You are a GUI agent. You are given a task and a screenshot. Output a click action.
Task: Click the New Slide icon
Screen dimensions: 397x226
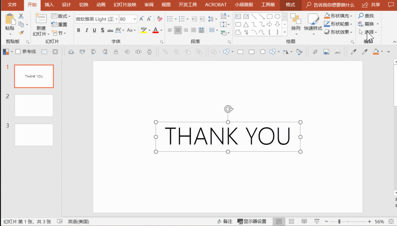[40, 19]
